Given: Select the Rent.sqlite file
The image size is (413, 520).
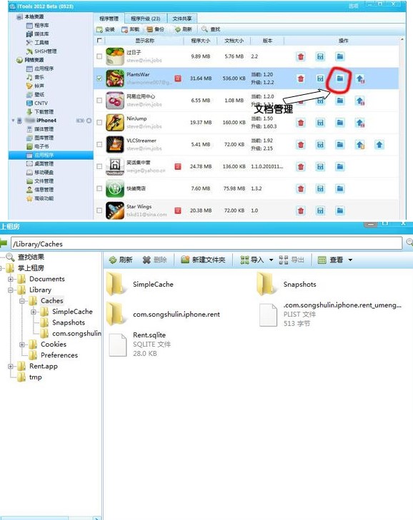Looking at the screenshot, I should (140, 345).
